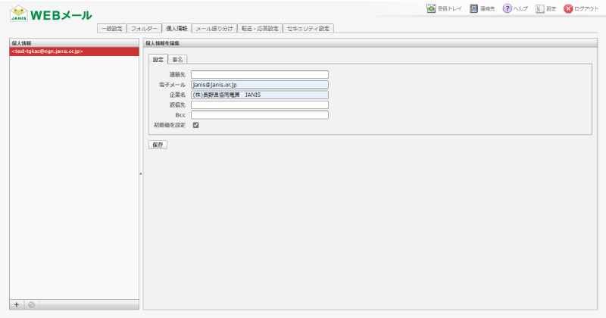Select the test-tgkac@ngn.janis.or.jp identity row
606x318 pixels.
coord(74,51)
